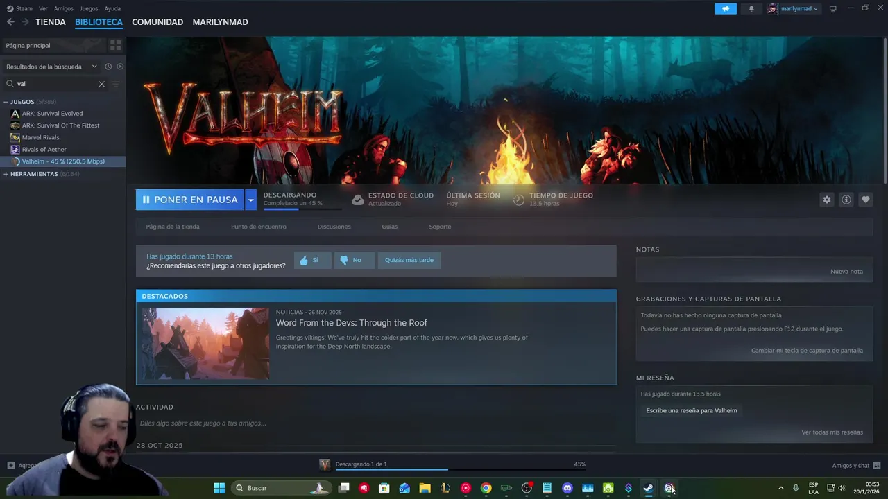Screen dimensions: 888x499
Task: Click the library search field
Action: [x=55, y=84]
